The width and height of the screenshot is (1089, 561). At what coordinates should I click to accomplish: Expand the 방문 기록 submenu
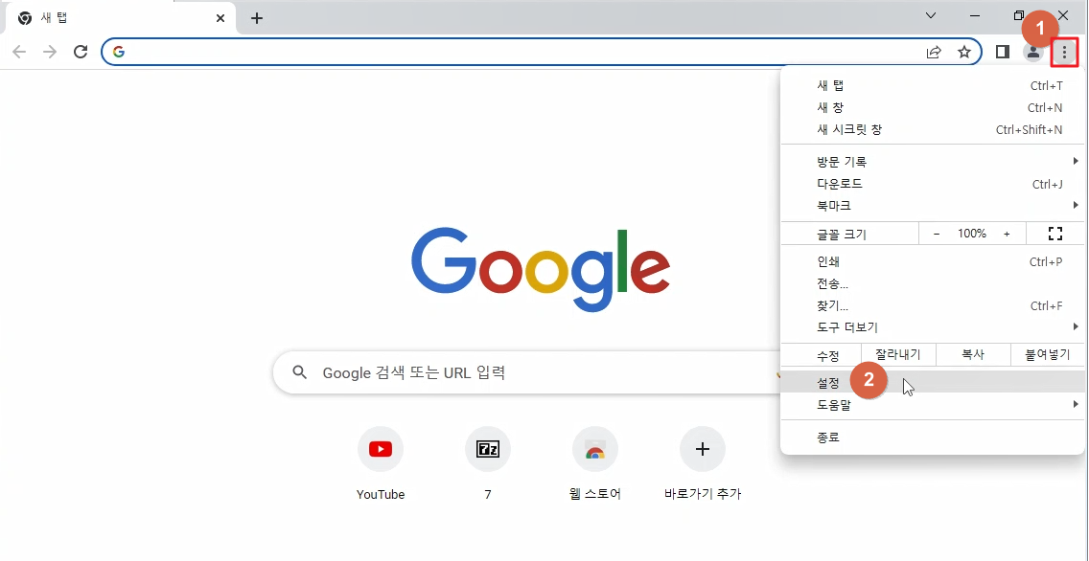(x=934, y=162)
